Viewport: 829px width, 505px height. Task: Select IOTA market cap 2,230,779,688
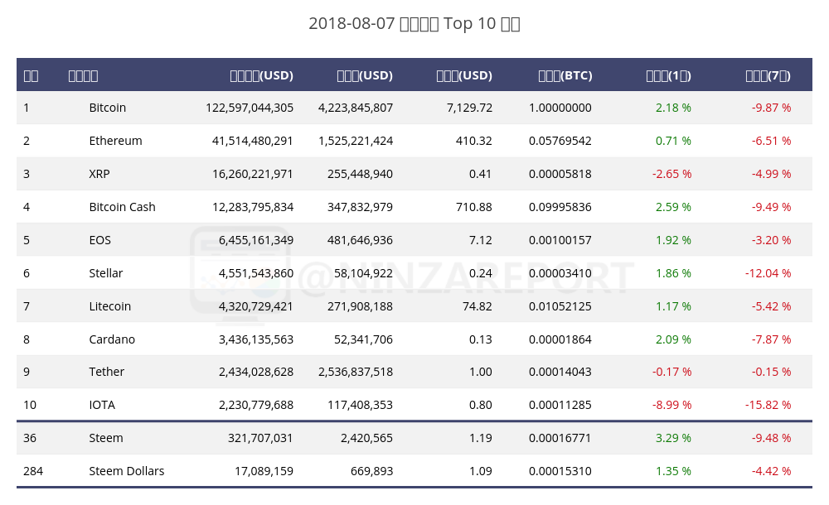pos(256,405)
